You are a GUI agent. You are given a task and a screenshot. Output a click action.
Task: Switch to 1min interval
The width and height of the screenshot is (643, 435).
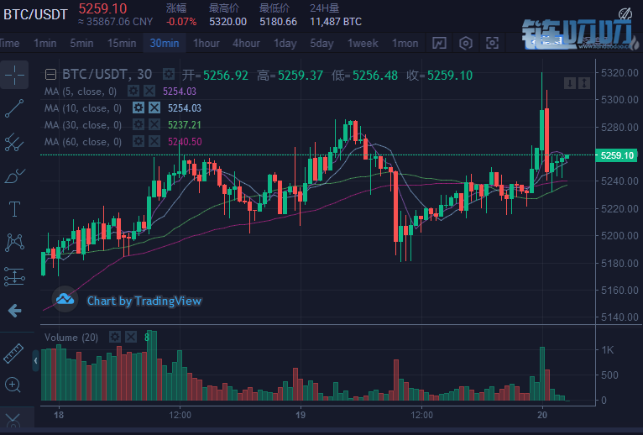44,43
